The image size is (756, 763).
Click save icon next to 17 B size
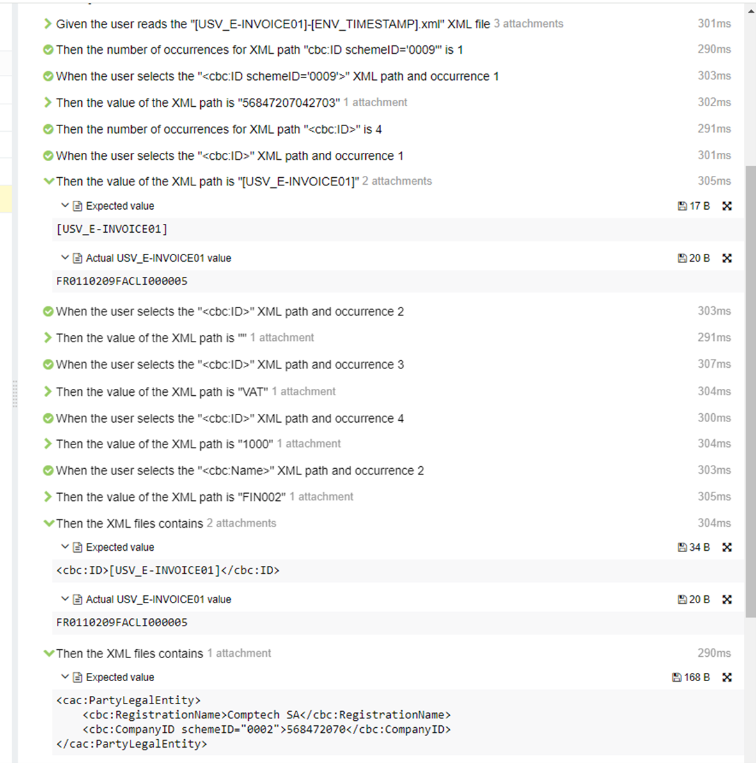(682, 206)
